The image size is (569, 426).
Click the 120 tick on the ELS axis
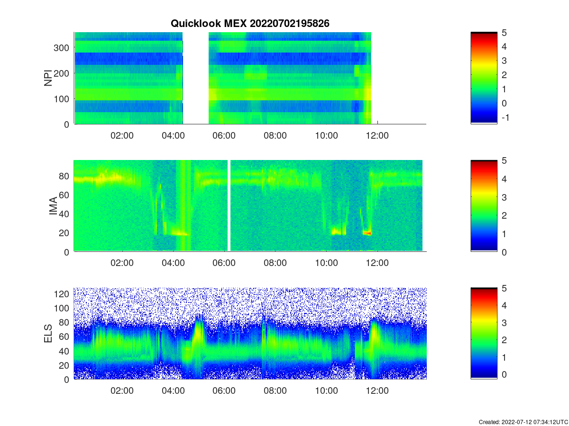coord(62,293)
